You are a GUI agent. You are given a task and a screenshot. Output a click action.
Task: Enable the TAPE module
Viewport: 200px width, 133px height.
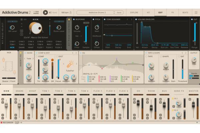coord(146,57)
